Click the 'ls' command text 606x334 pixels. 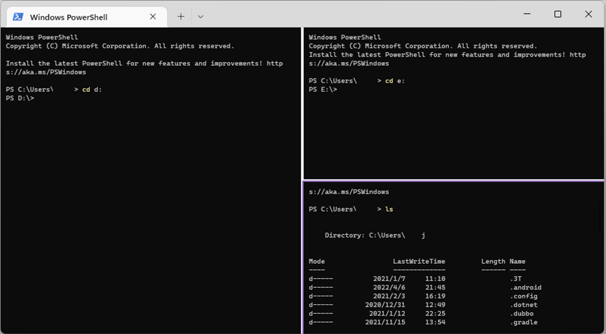(x=389, y=209)
